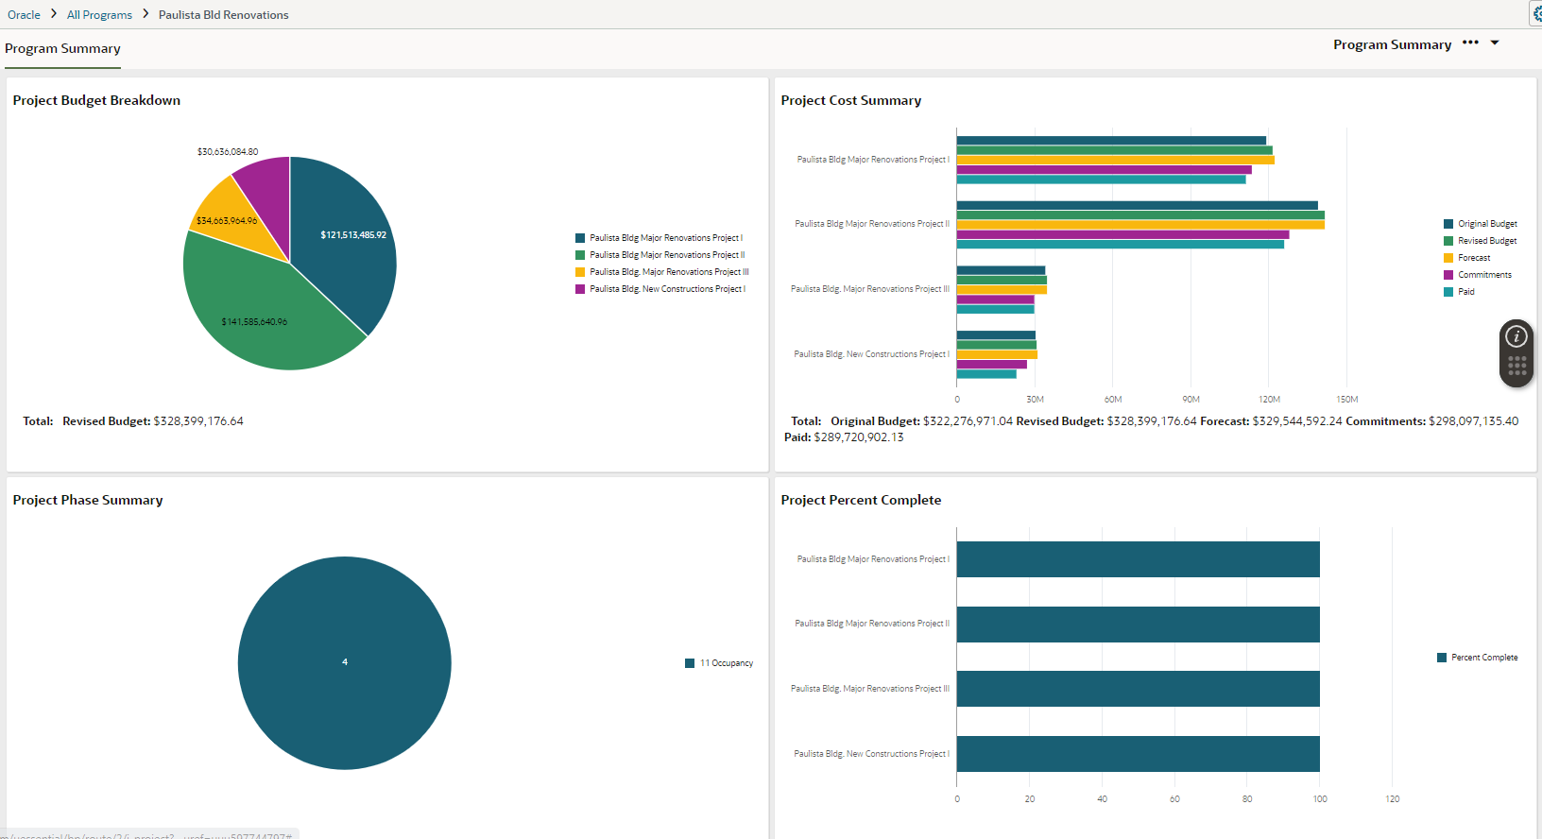This screenshot has width=1542, height=839.
Task: Toggle Commitments legend swatch
Action: [1448, 275]
